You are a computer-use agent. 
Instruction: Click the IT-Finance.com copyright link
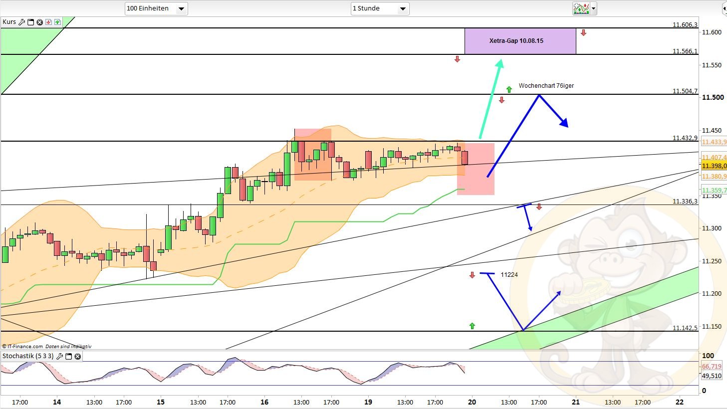[22, 346]
